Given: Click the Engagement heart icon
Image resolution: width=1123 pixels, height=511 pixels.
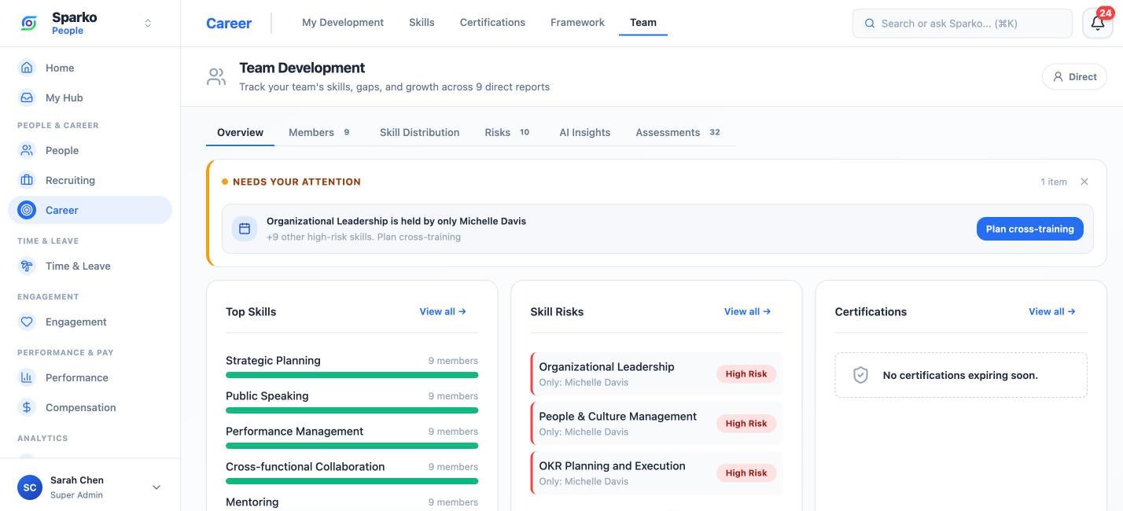Looking at the screenshot, I should point(27,322).
